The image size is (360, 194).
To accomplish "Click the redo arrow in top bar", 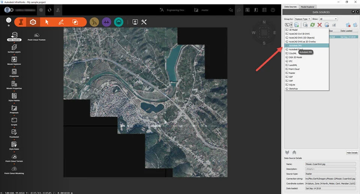I will pyautogui.click(x=239, y=10).
